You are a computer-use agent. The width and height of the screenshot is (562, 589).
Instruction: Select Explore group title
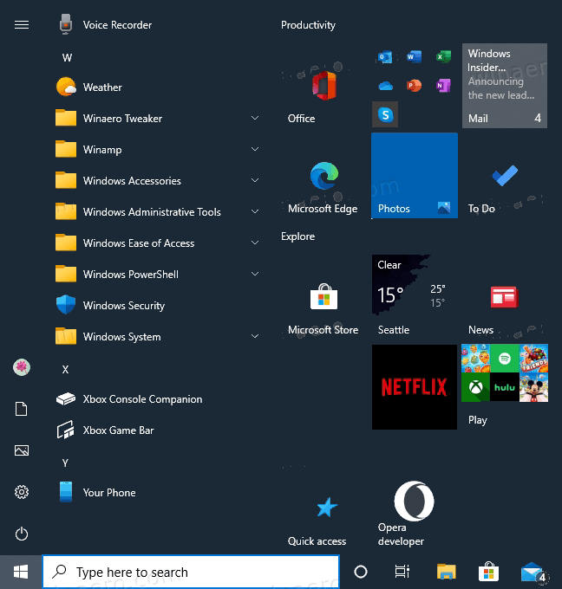[298, 236]
